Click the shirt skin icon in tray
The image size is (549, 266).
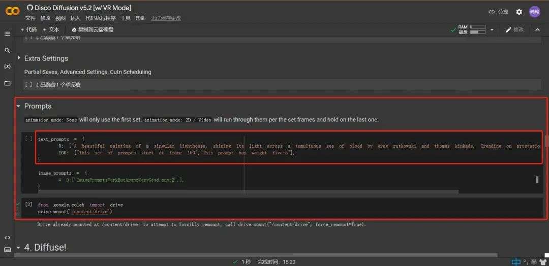[543, 261]
